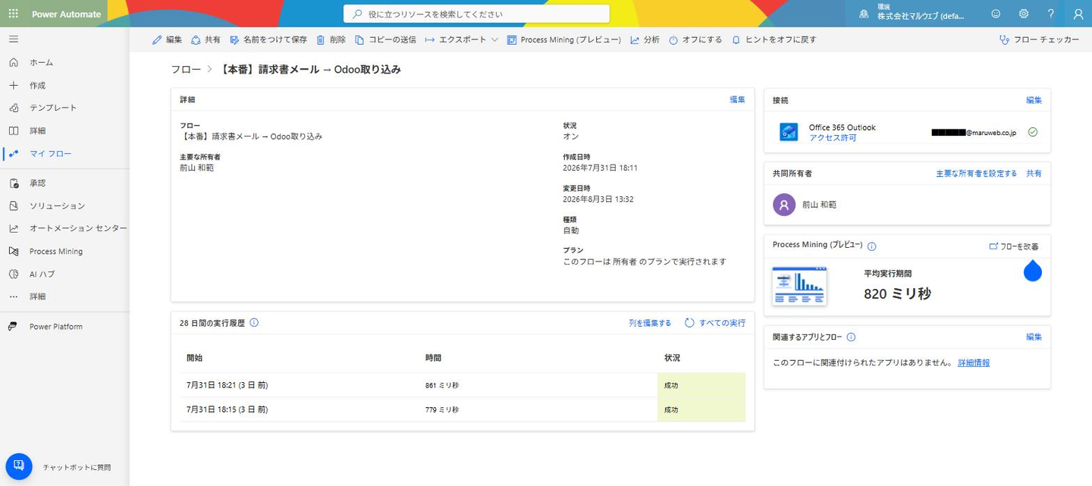Screen dimensions: 1092x486
Task: Click 編集 link in 関連するアプリとフロー card
Action: [x=1034, y=337]
